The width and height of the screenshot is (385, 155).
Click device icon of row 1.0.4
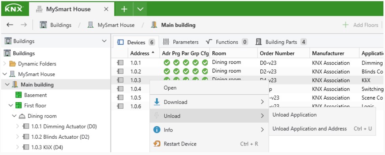[120, 89]
